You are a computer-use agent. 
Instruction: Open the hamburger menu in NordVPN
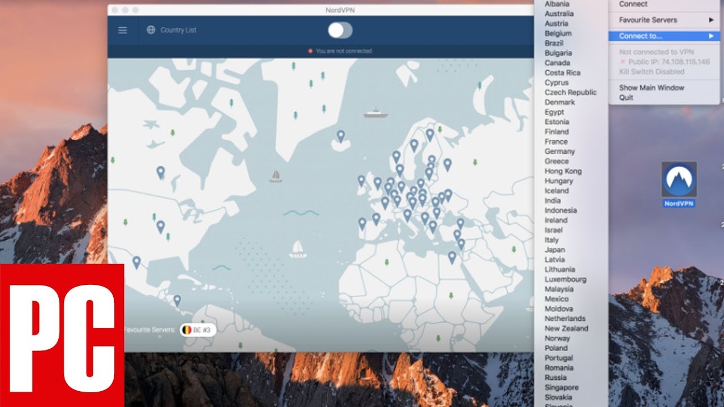[122, 30]
